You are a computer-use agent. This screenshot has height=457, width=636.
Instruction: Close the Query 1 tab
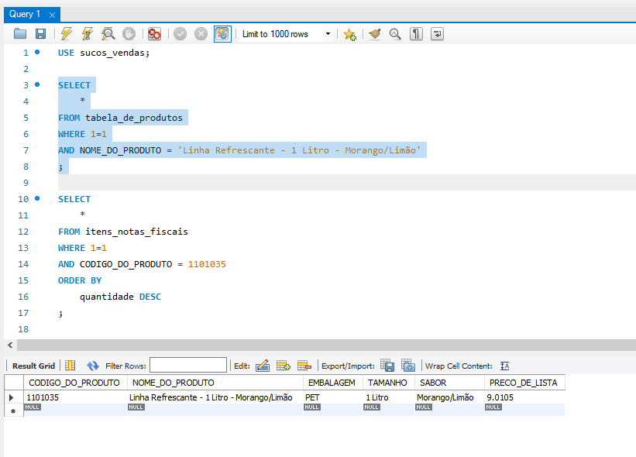point(51,14)
